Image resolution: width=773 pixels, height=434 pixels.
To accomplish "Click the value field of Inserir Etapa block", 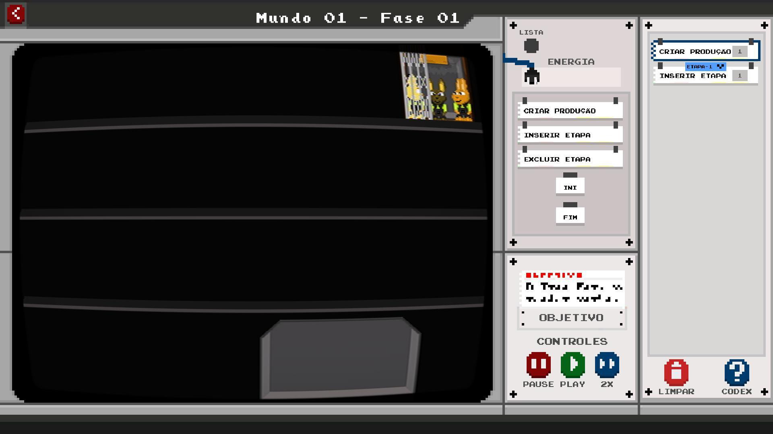I will (740, 76).
